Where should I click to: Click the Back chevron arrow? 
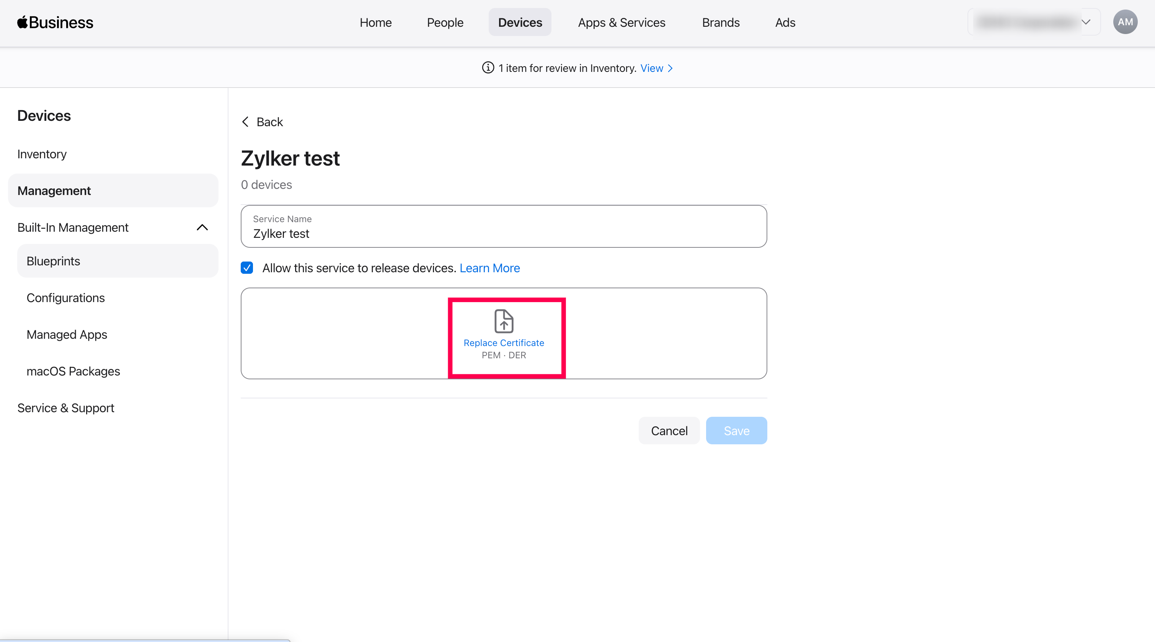coord(245,122)
